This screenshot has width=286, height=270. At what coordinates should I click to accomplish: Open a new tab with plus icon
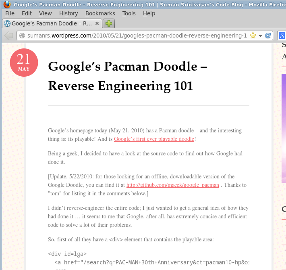[x=109, y=23]
